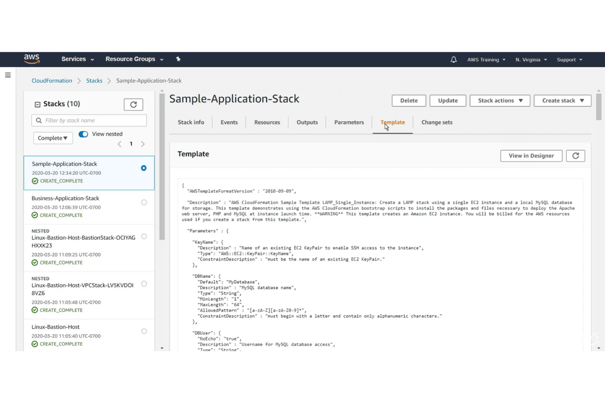This screenshot has width=605, height=403.
Task: Collapse the Stacks panel header icon
Action: tap(37, 105)
